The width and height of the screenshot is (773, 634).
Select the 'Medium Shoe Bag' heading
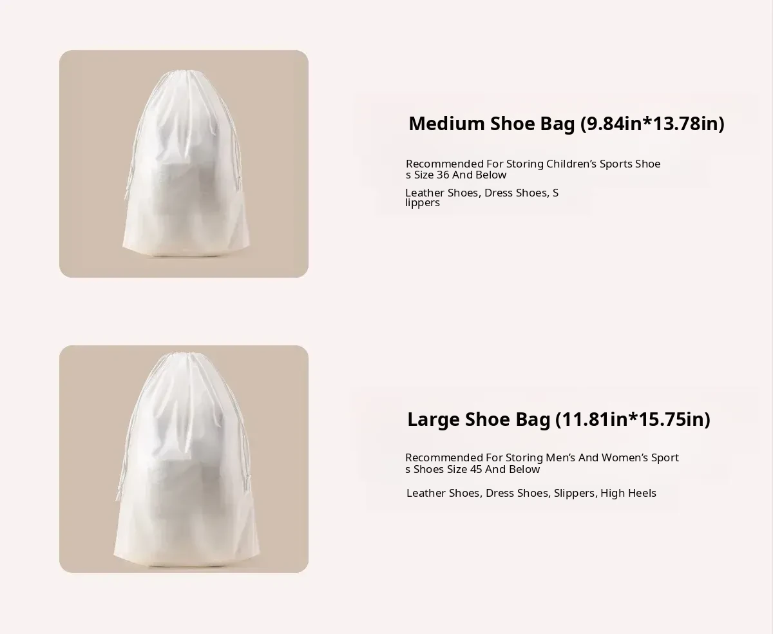(x=491, y=123)
